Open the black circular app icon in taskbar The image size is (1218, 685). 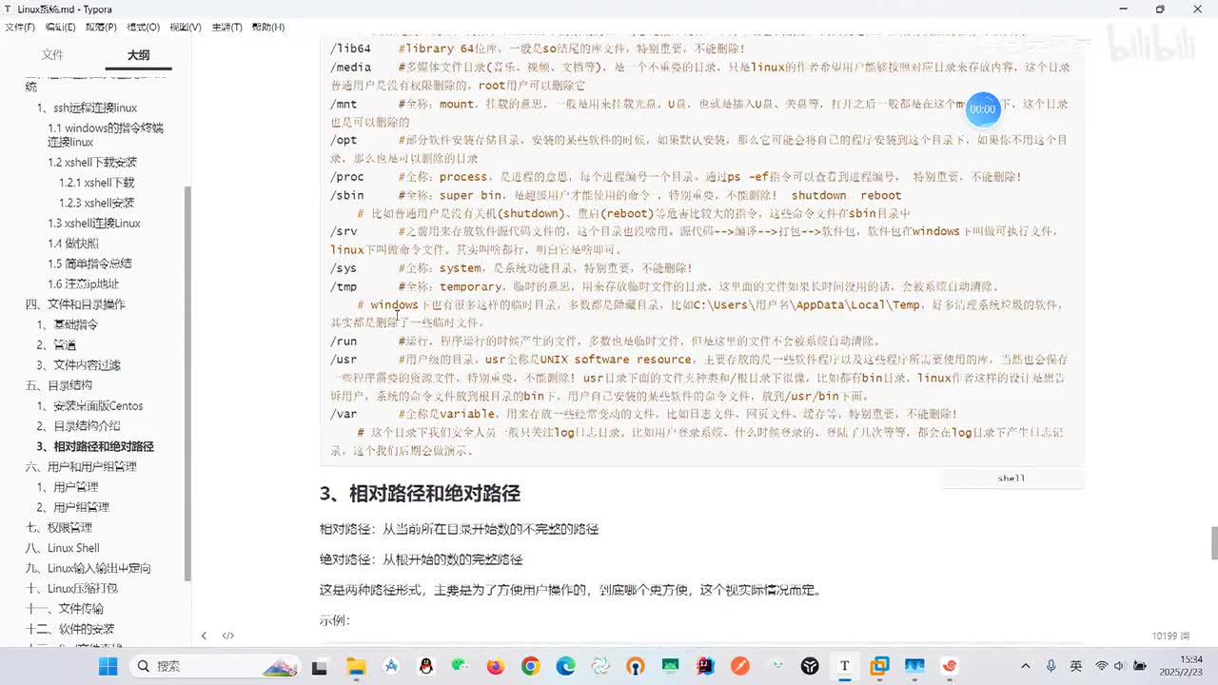(810, 666)
